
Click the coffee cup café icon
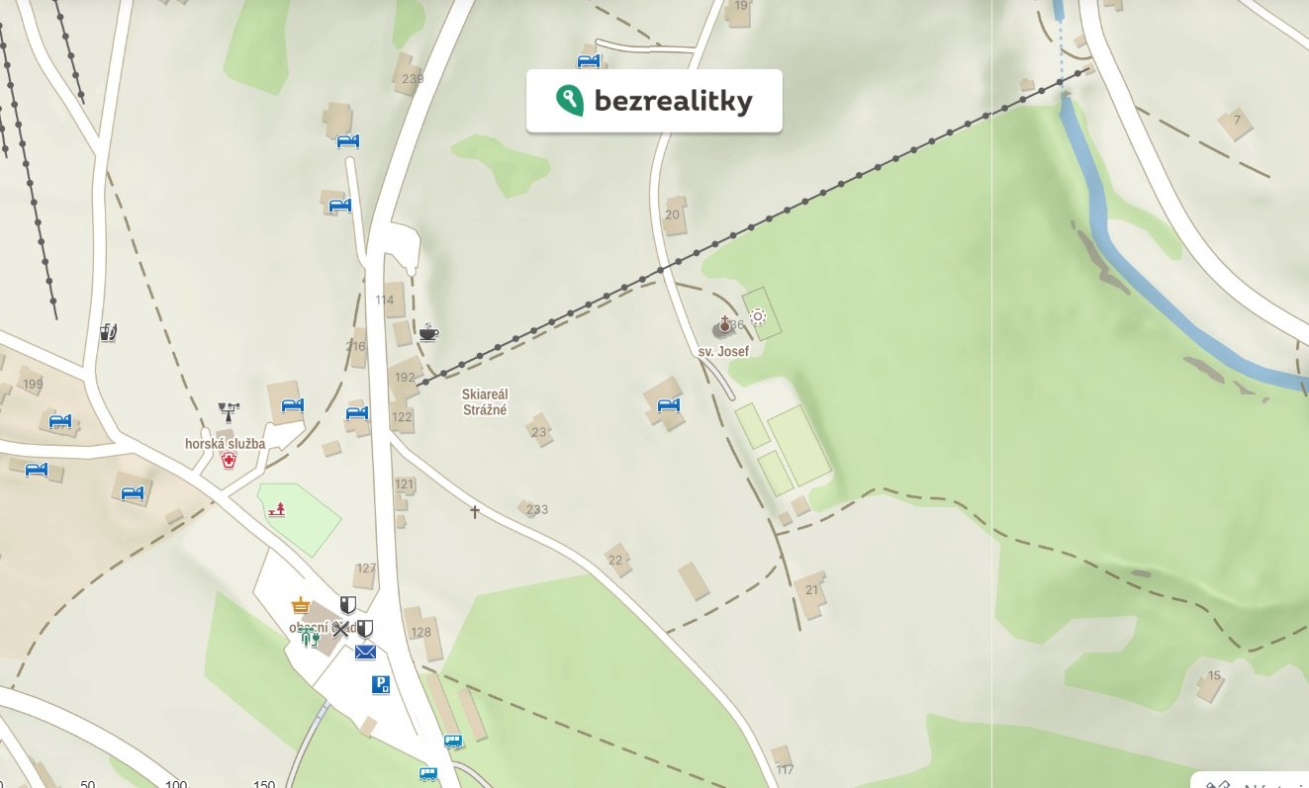pyautogui.click(x=428, y=331)
